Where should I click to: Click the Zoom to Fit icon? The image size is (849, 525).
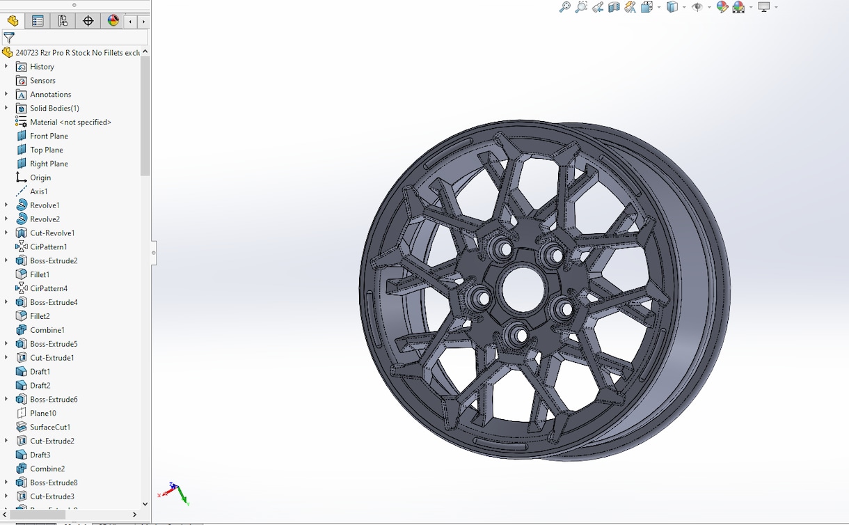(565, 7)
